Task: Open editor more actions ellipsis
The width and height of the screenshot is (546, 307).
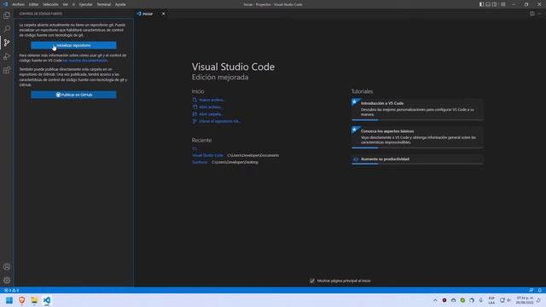Action: click(x=539, y=14)
